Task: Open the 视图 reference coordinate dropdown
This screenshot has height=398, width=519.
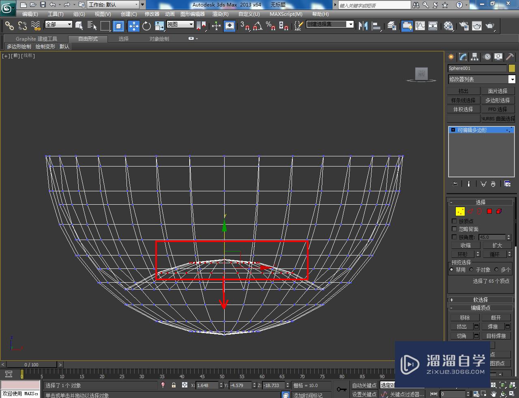Action: click(180, 24)
